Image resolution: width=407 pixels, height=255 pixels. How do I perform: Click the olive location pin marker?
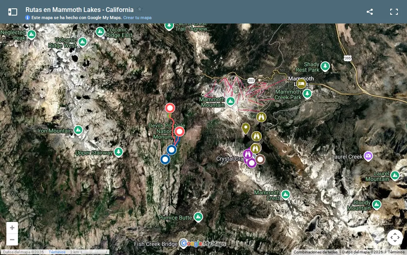(x=245, y=128)
